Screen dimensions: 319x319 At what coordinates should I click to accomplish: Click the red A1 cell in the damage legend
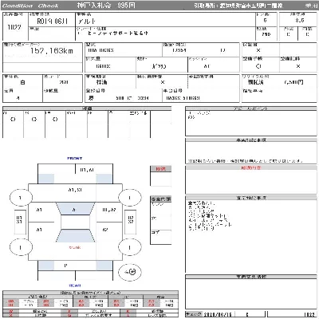(x=81, y=301)
